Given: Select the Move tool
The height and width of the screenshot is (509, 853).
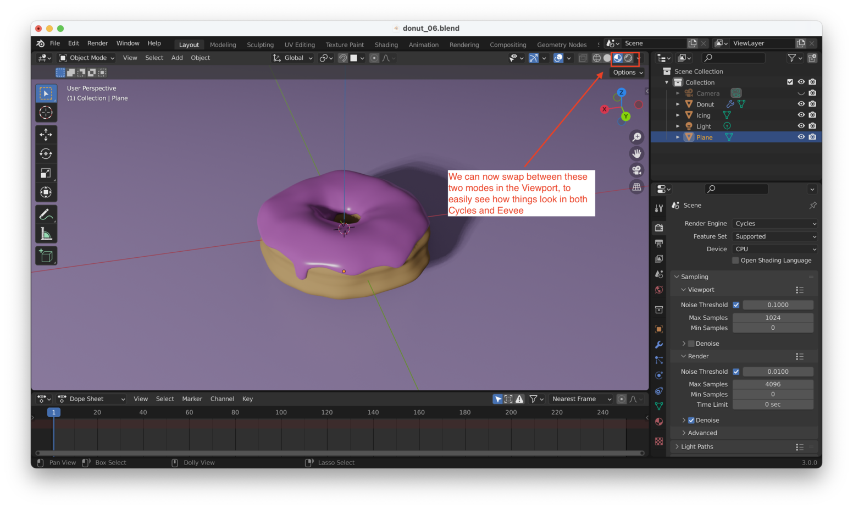Looking at the screenshot, I should point(46,135).
